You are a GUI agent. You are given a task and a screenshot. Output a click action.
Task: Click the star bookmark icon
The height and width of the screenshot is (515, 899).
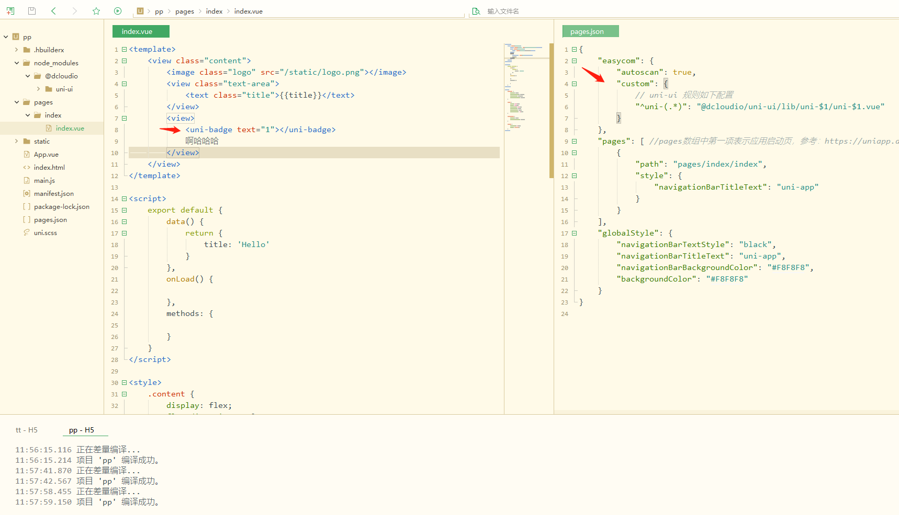[96, 11]
